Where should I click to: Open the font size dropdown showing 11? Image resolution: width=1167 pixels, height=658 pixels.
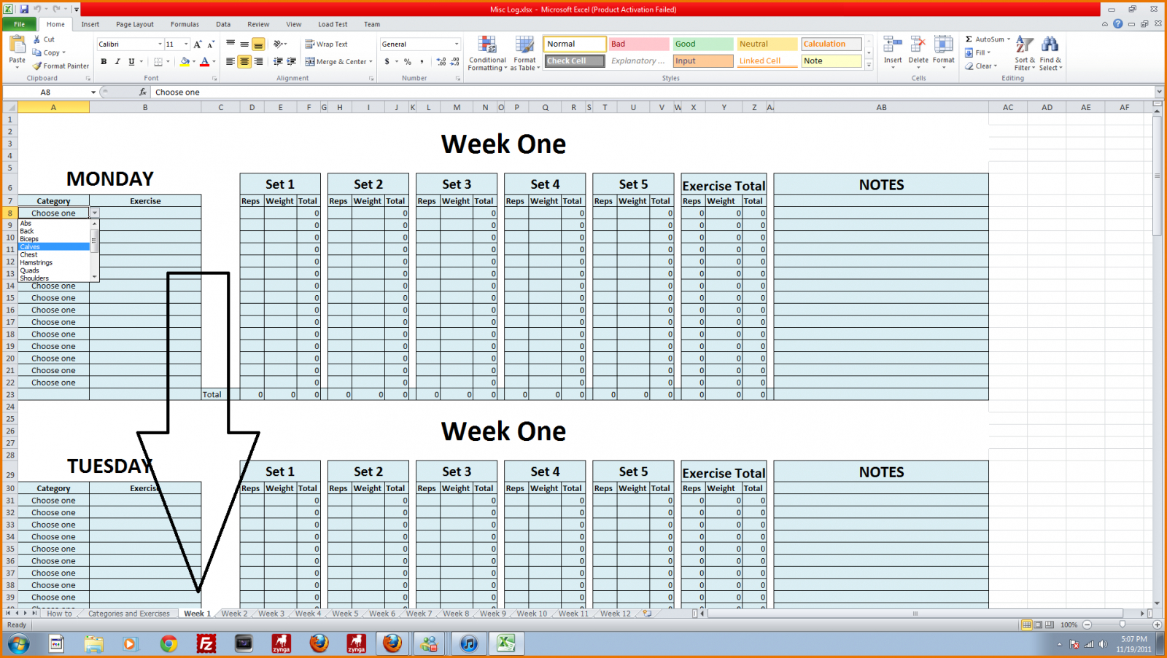(x=186, y=44)
